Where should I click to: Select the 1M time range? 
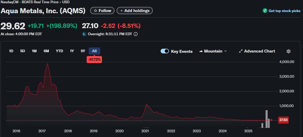coord(34,51)
